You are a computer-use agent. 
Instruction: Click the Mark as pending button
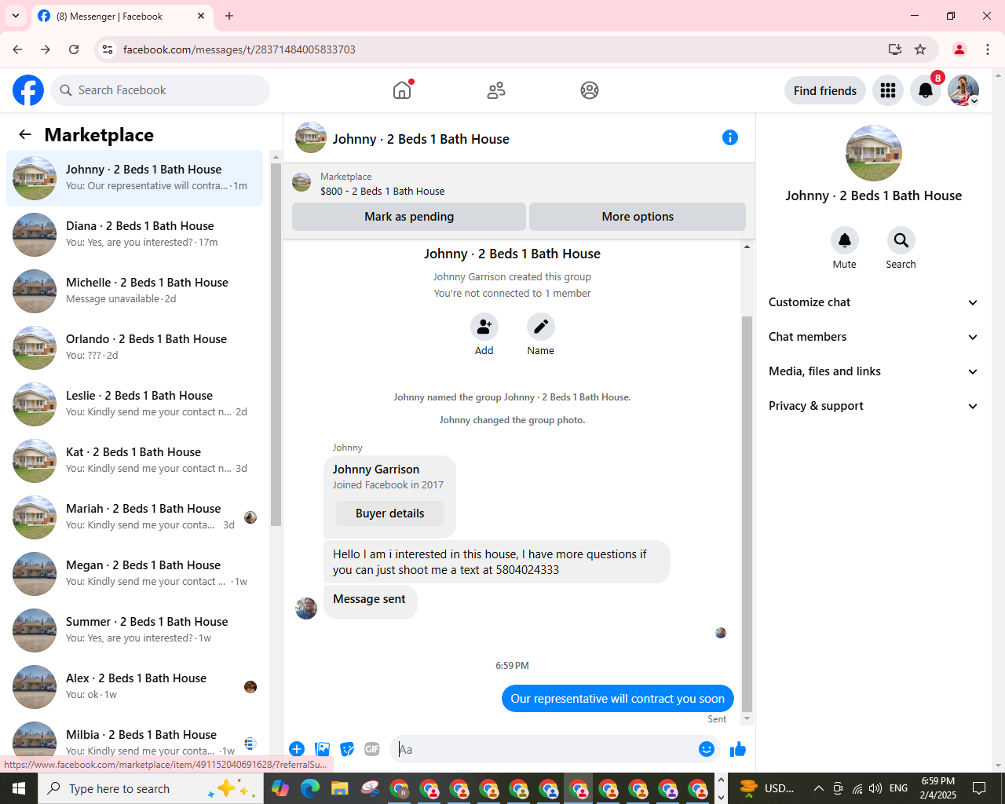pyautogui.click(x=409, y=217)
